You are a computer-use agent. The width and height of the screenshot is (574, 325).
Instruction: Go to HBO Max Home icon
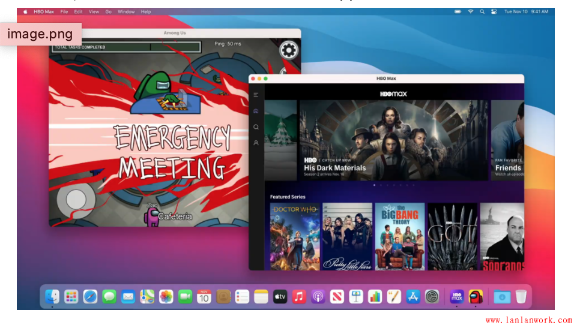(256, 111)
